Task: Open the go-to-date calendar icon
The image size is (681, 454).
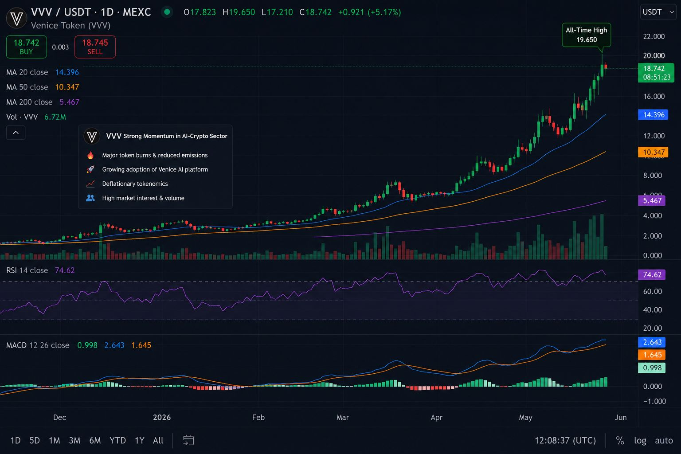Action: 188,440
